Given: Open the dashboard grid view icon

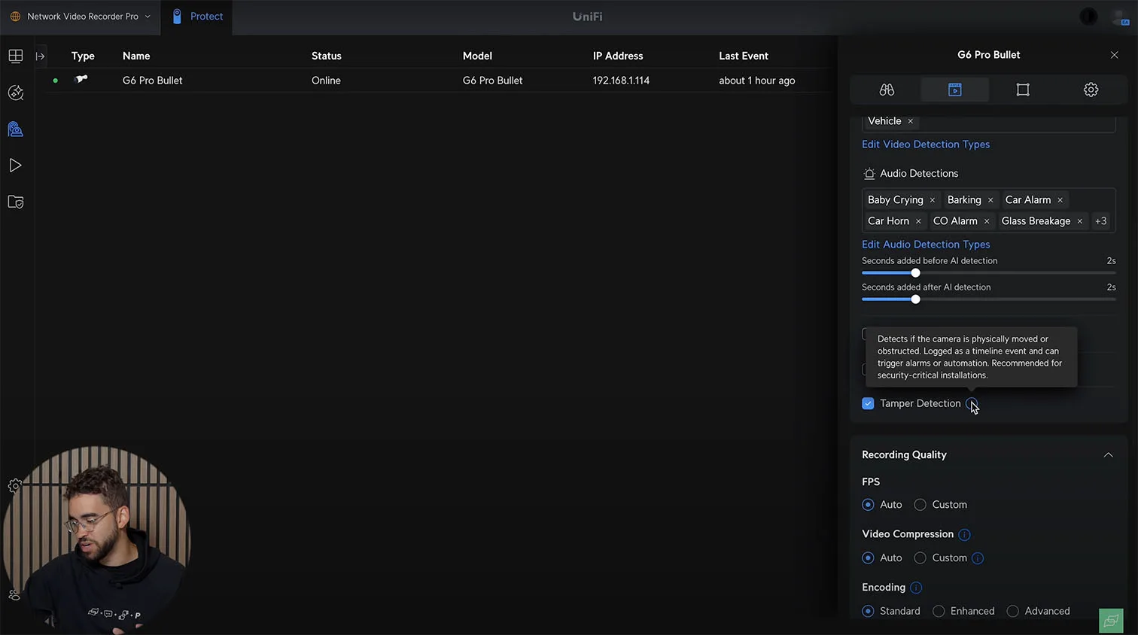Looking at the screenshot, I should (x=16, y=56).
